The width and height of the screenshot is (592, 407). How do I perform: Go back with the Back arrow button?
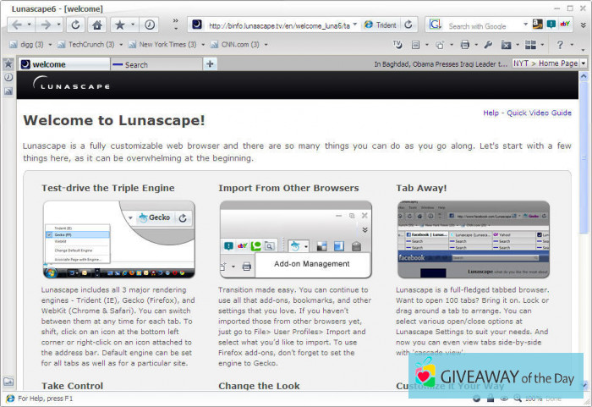(x=16, y=25)
